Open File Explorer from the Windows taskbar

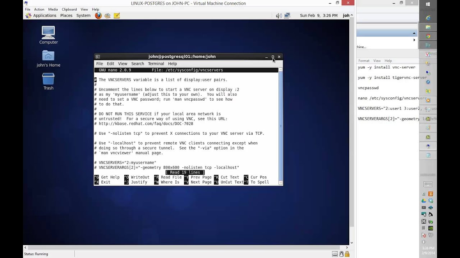(428, 27)
